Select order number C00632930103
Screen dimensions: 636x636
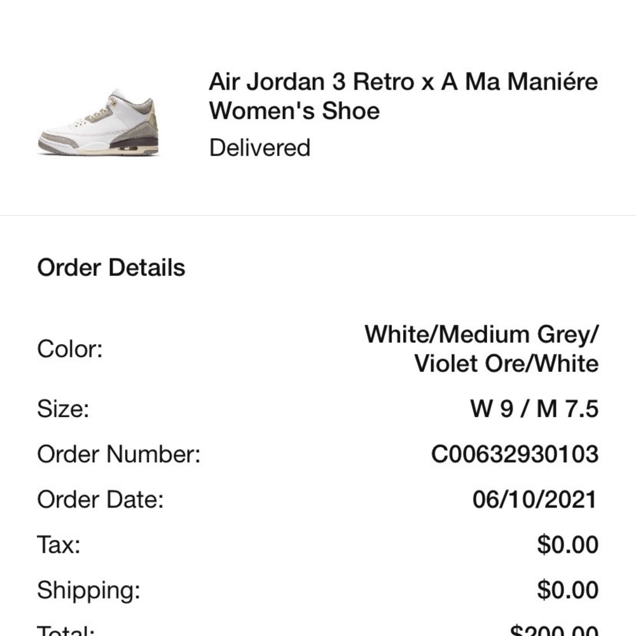click(x=515, y=454)
